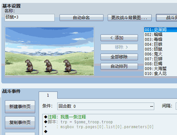177x135 pixels.
Task: Click the 回合数 0 condition field
Action: (105, 106)
